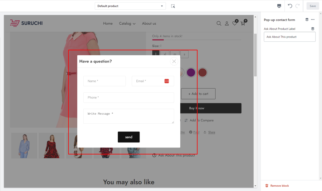Open the account user icon
Image resolution: width=322 pixels, height=191 pixels.
pyautogui.click(x=226, y=24)
